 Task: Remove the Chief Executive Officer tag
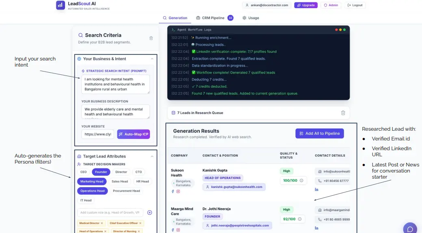[x=140, y=223]
